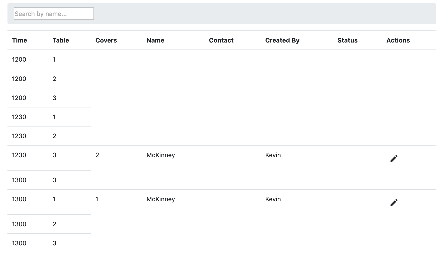Click the edit pencil for McKinney at 1300
Viewport: 445px width, 268px height.
(394, 202)
